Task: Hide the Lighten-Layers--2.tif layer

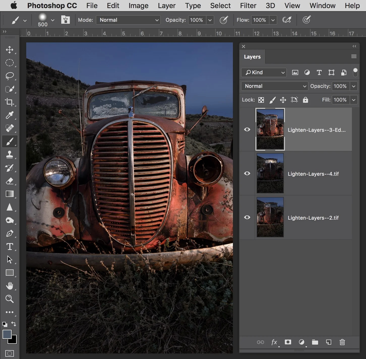Action: click(x=247, y=217)
